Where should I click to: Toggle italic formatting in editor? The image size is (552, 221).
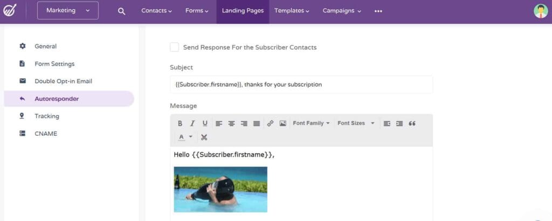(x=192, y=123)
